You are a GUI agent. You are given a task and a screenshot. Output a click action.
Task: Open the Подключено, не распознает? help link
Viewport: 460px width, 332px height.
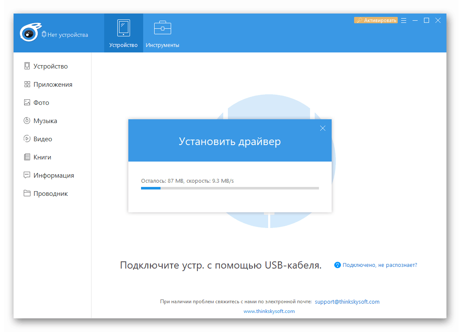click(380, 265)
